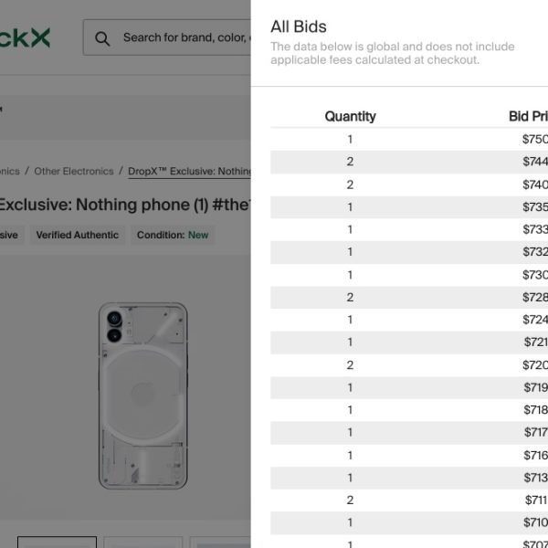Image resolution: width=548 pixels, height=548 pixels.
Task: Click the magnifying glass search icon
Action: pos(102,38)
